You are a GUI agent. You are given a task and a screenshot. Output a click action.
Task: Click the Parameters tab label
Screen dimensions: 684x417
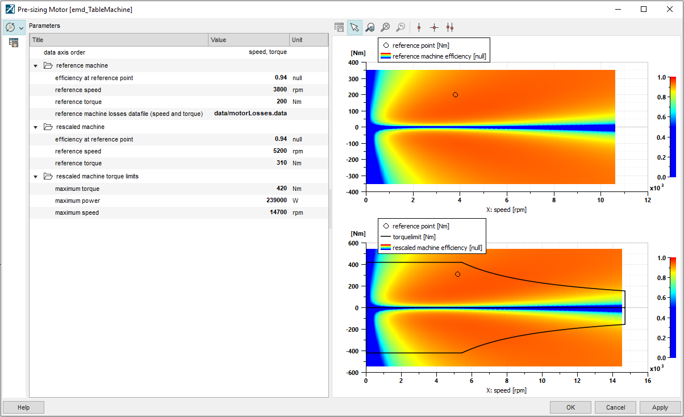coord(44,26)
